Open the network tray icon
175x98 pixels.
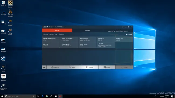click(x=161, y=96)
